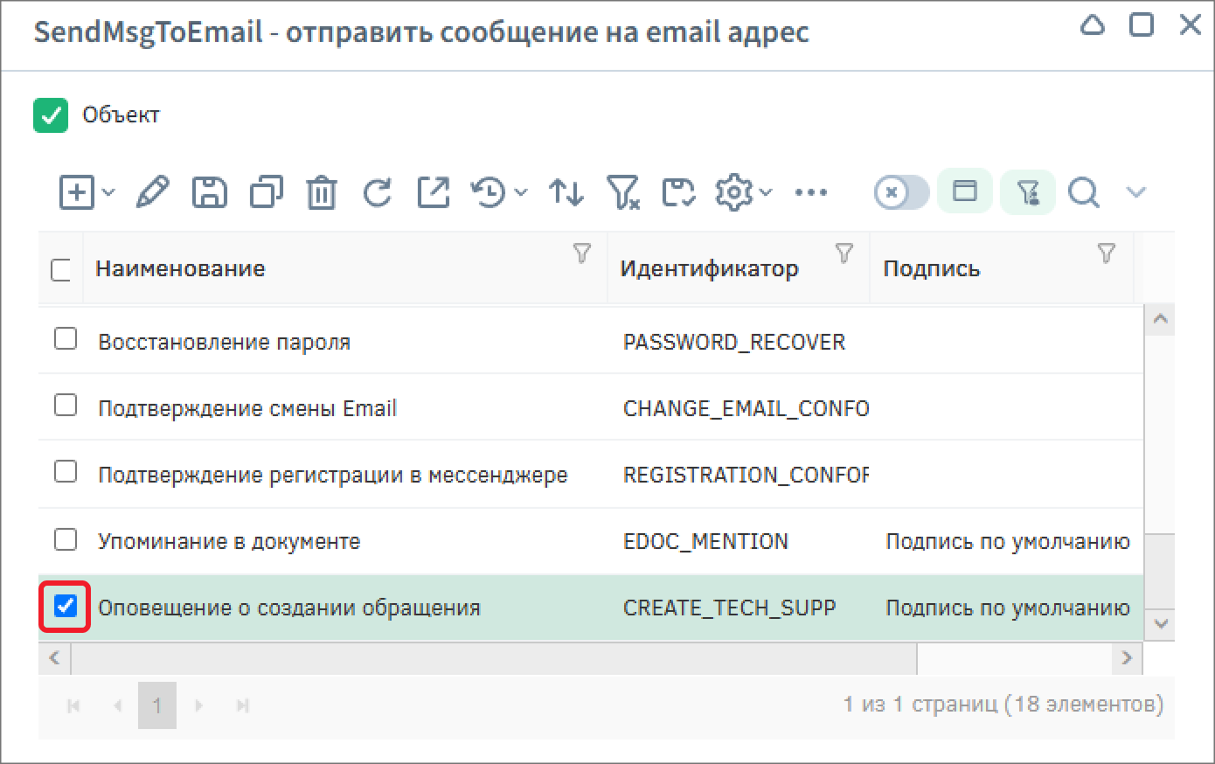
Task: Go to first page pager button
Action: (73, 705)
